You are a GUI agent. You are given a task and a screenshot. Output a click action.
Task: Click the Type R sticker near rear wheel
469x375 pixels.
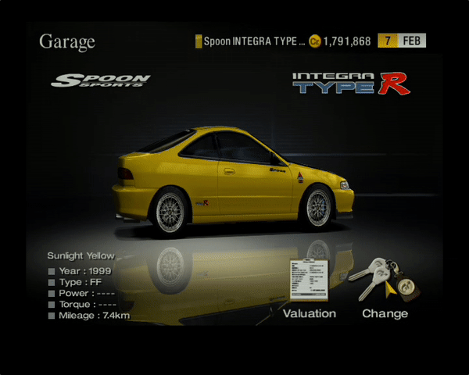pos(202,203)
